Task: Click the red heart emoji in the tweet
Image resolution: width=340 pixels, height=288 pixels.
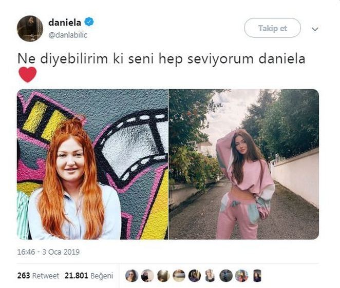Action: tap(28, 74)
